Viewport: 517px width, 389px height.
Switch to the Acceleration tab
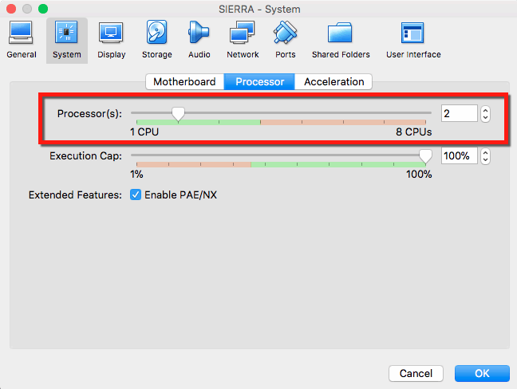point(333,81)
